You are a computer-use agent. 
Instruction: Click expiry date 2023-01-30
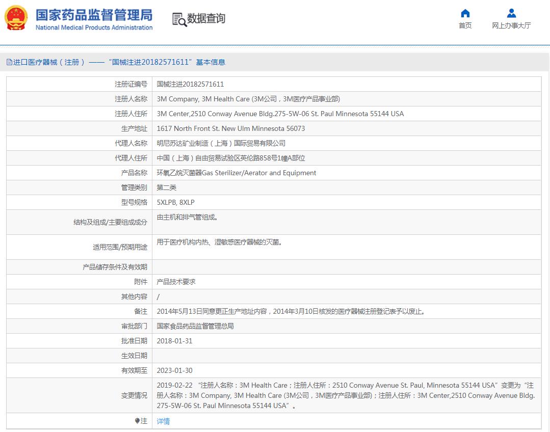point(174,370)
